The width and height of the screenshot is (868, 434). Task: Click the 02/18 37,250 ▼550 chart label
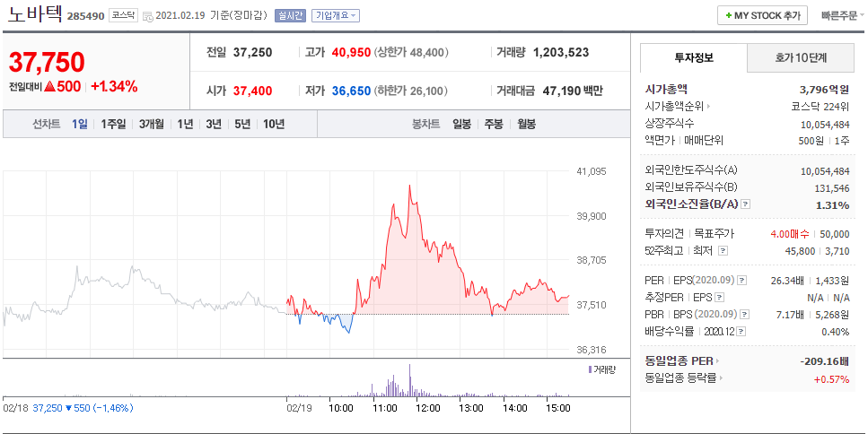(x=68, y=408)
